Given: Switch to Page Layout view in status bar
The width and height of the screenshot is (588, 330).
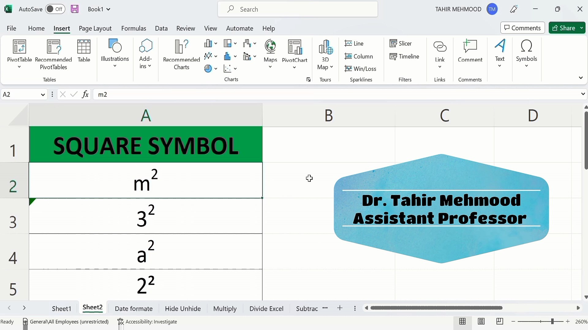Looking at the screenshot, I should point(481,321).
